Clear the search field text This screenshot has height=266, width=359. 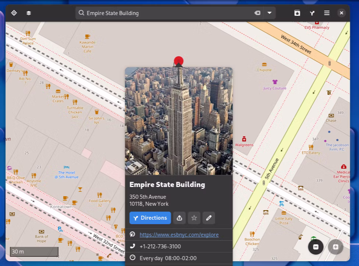pyautogui.click(x=257, y=13)
